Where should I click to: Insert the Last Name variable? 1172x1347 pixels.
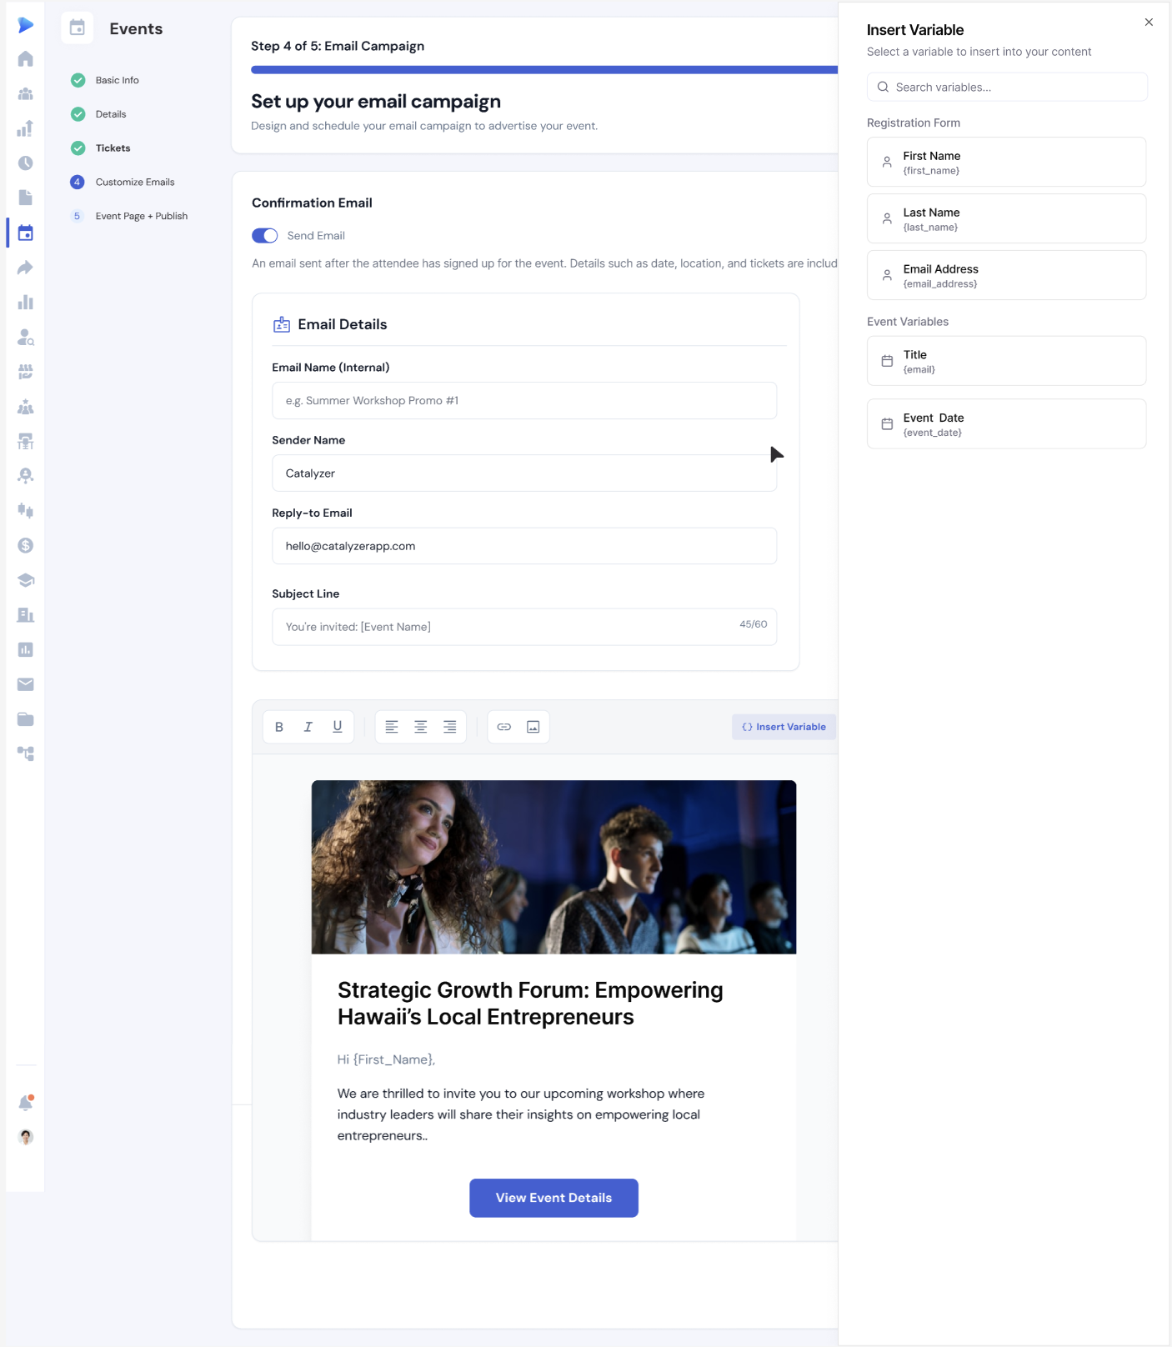pyautogui.click(x=1006, y=218)
